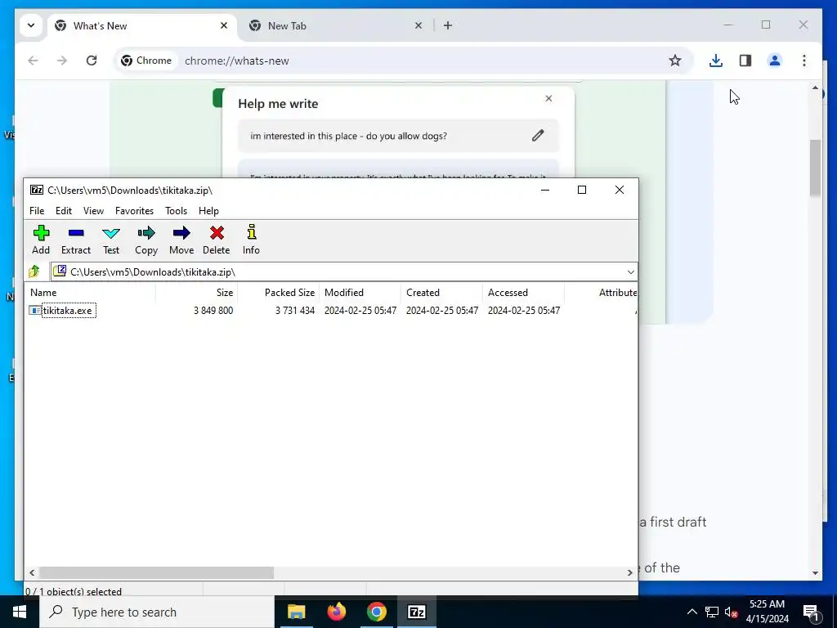Close the What's New tab
Image resolution: width=837 pixels, height=628 pixels.
[224, 25]
